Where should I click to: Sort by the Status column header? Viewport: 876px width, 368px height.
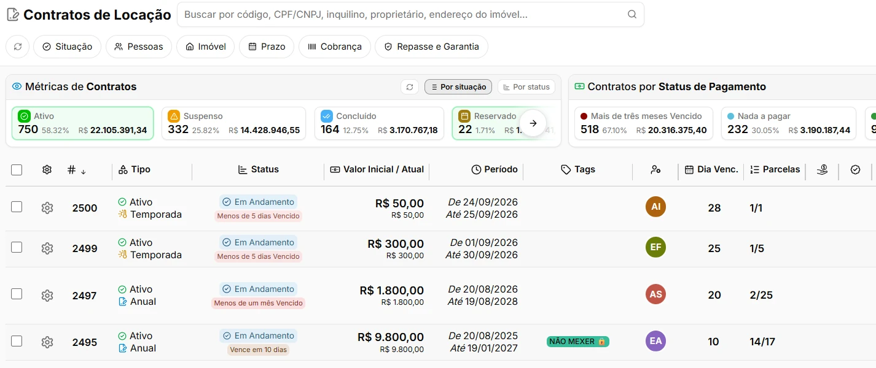[x=258, y=169]
